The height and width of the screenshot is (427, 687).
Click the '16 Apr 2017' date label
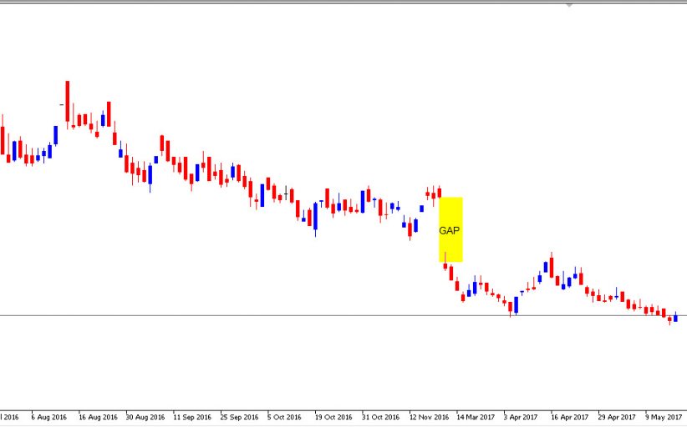tap(570, 417)
